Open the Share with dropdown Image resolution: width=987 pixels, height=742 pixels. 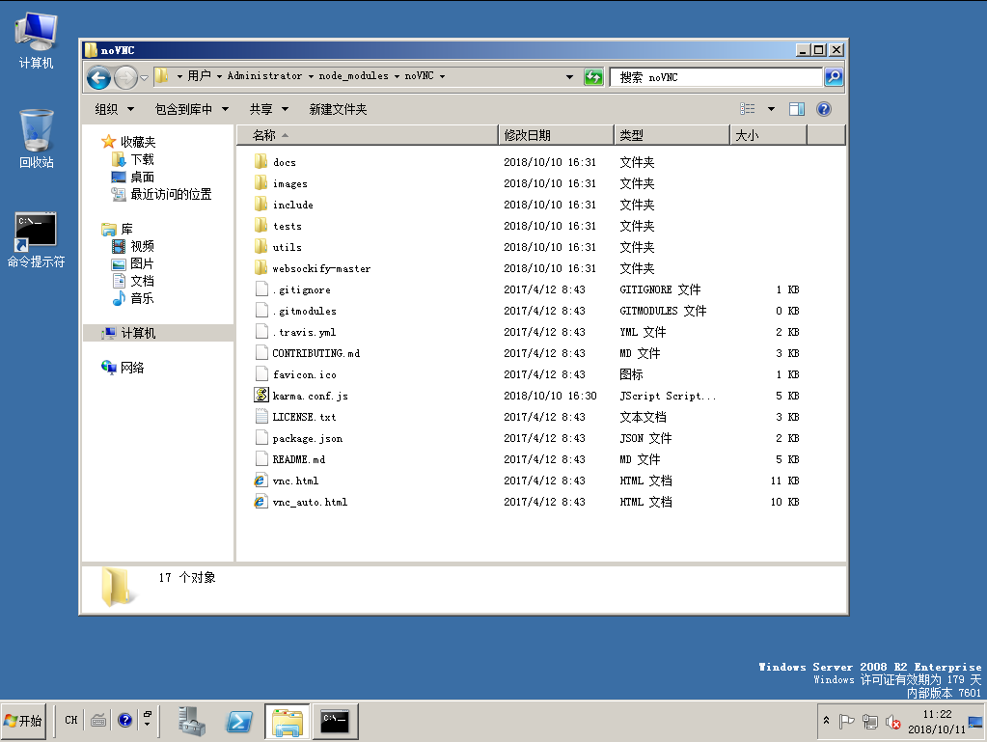pos(269,109)
